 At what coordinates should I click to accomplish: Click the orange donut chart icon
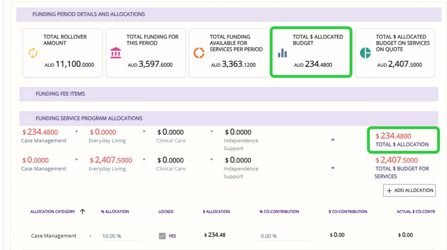coord(199,53)
